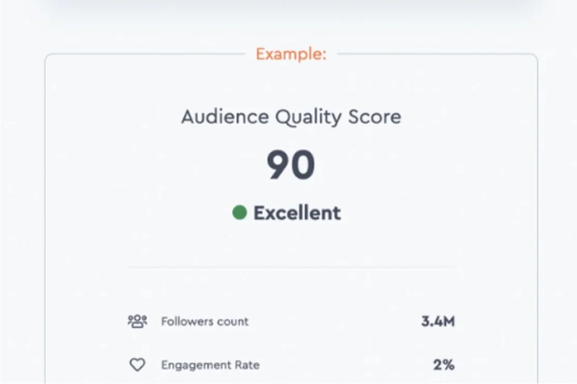Click the divider line below Excellent
The height and width of the screenshot is (384, 577).
click(x=291, y=267)
